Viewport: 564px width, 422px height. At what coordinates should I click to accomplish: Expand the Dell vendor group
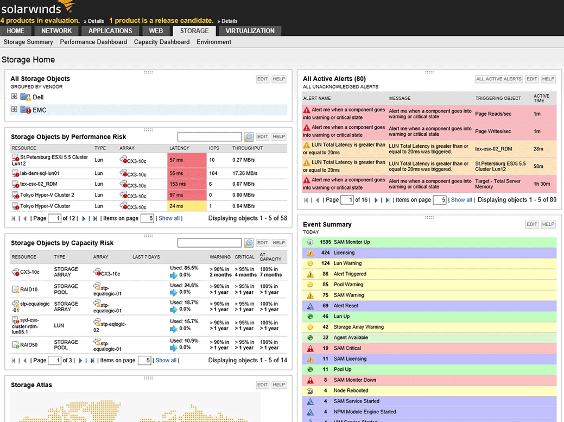click(14, 97)
